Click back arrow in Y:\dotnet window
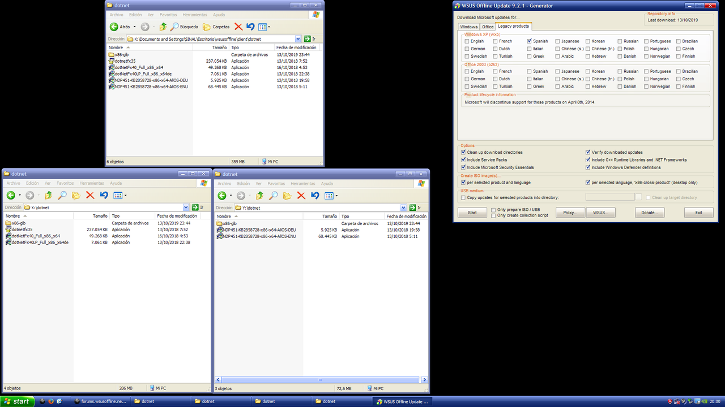This screenshot has width=725, height=407. pos(222,196)
